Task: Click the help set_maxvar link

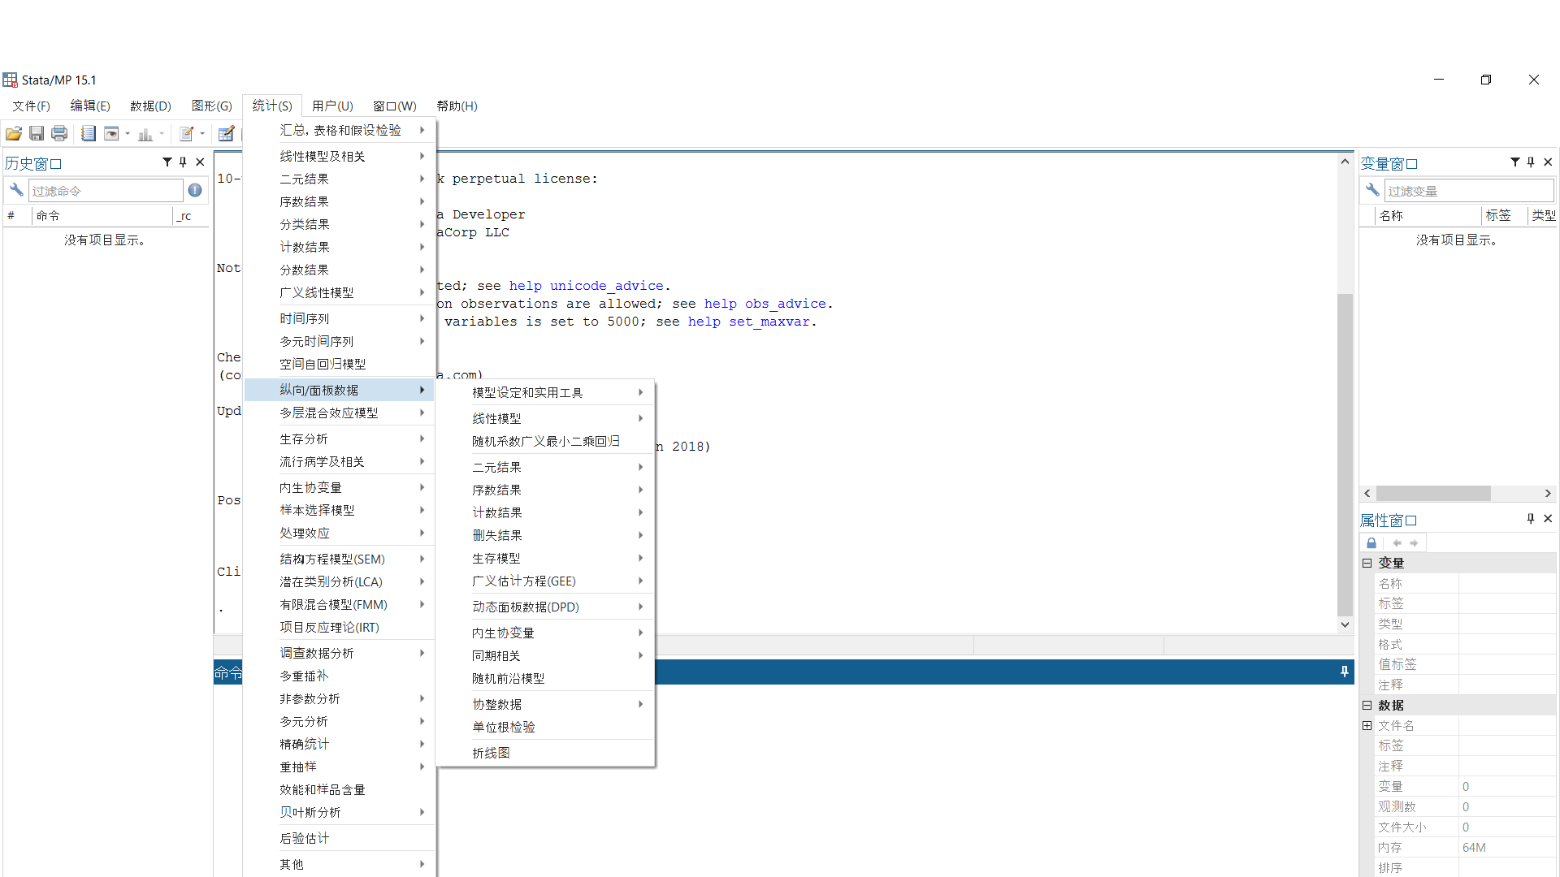Action: [748, 322]
